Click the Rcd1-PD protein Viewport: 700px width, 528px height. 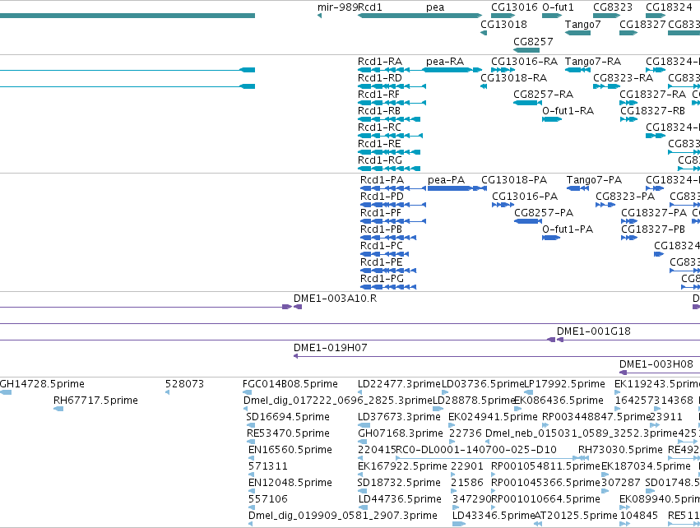click(x=393, y=205)
